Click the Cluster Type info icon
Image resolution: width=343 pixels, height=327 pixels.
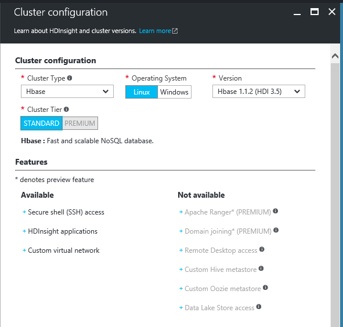(70, 78)
